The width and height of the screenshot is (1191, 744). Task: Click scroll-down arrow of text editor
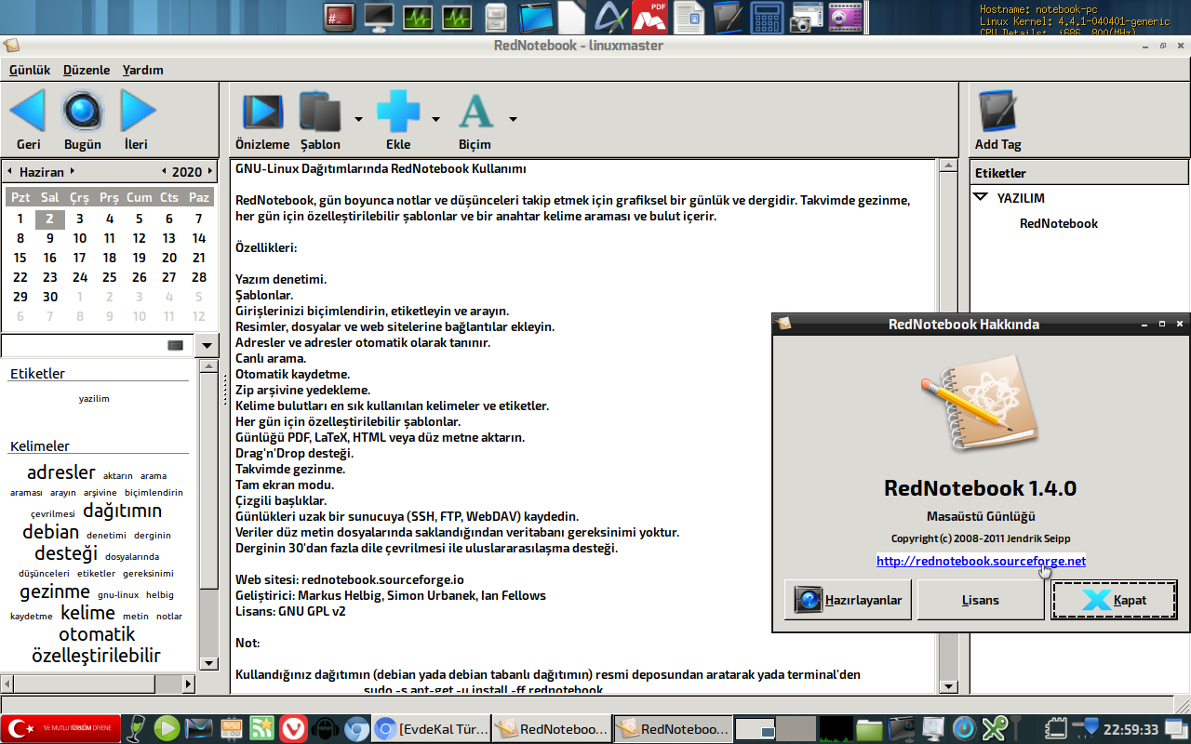click(x=948, y=686)
